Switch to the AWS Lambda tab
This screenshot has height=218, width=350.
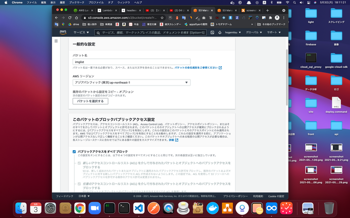click(84, 10)
